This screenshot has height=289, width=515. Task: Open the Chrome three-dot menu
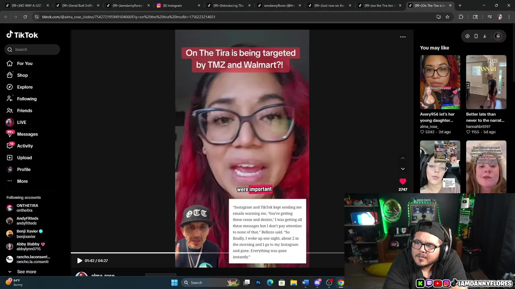(509, 17)
